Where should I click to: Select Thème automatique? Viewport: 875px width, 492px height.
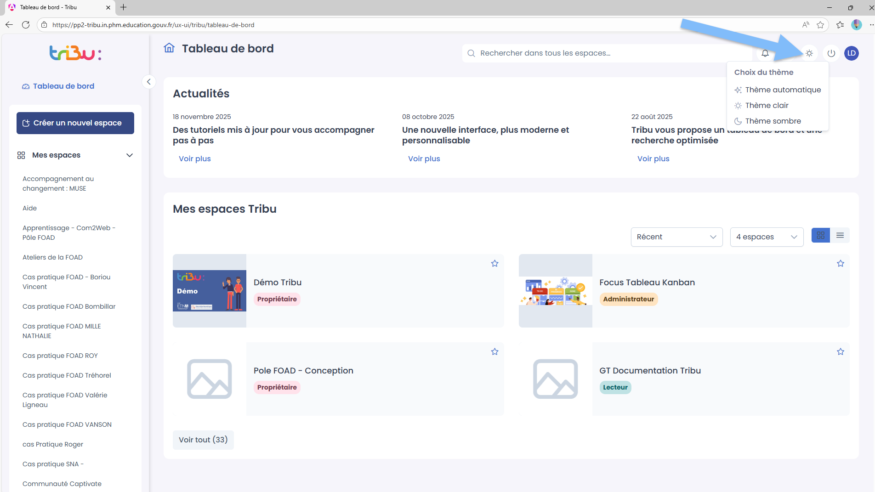click(778, 90)
